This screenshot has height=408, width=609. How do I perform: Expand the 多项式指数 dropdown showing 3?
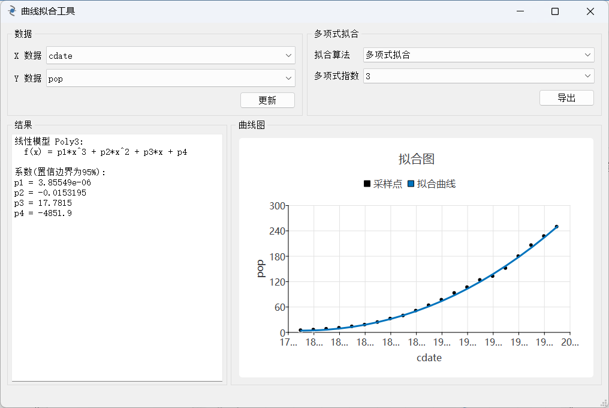click(478, 76)
